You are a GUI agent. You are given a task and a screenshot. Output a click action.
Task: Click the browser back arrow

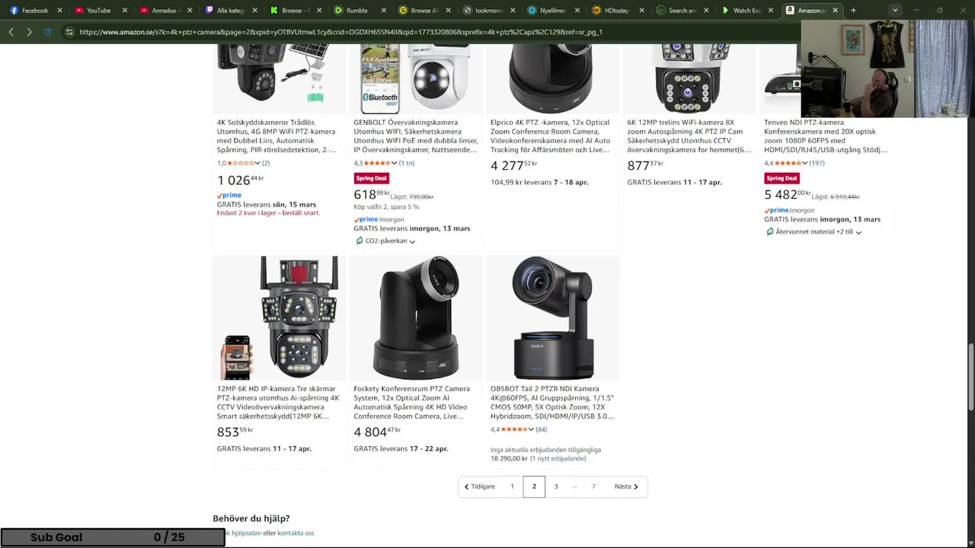coord(11,32)
